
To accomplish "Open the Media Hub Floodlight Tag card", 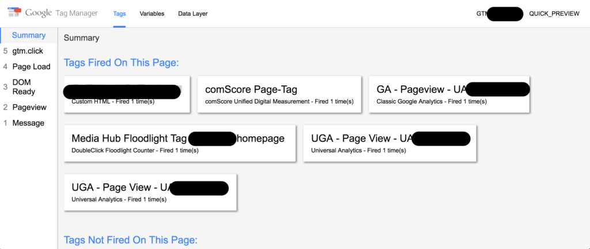I will click(x=180, y=144).
